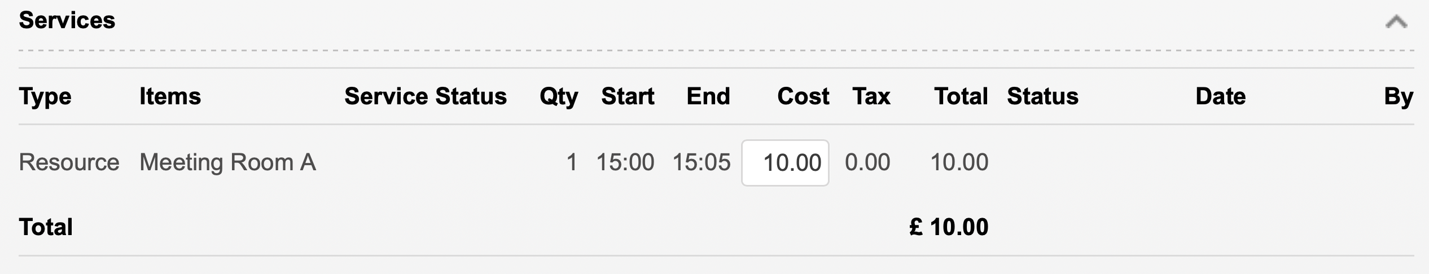
Task: Click the Status column header
Action: (1043, 96)
